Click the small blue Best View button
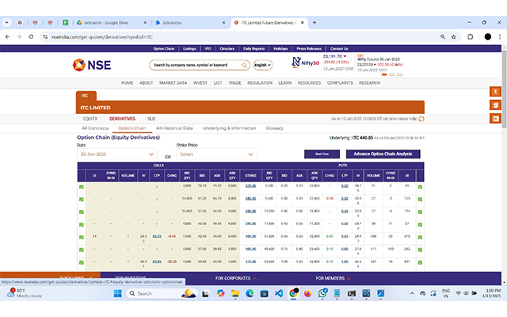This screenshot has width=507, height=317. click(322, 154)
